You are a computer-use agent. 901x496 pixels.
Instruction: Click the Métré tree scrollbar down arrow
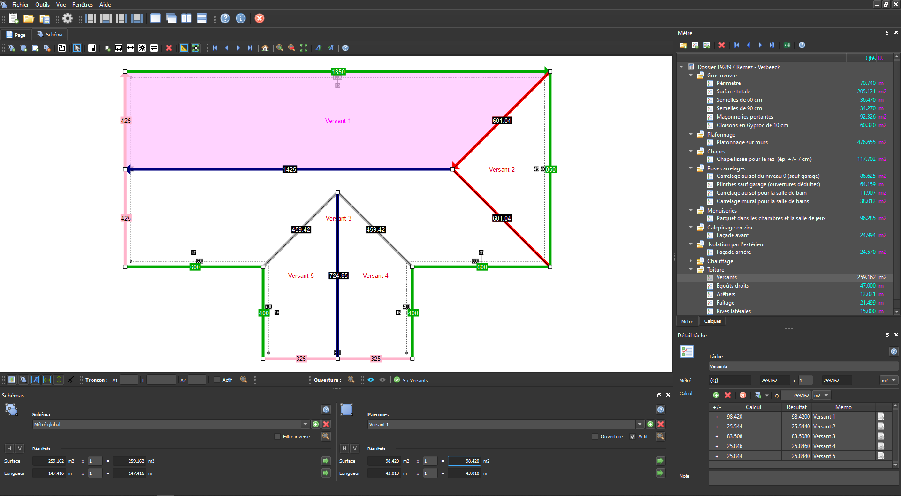click(897, 311)
